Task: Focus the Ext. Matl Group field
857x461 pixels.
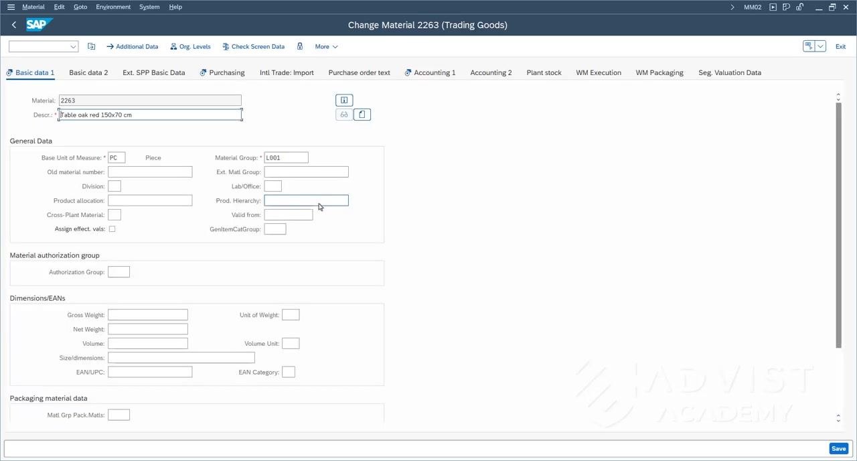Action: [306, 172]
